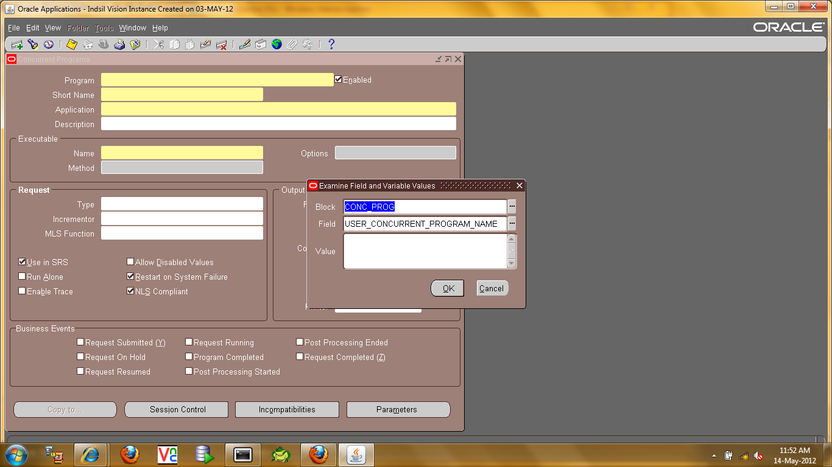Open the VNC viewer taskbar icon

coord(167,455)
